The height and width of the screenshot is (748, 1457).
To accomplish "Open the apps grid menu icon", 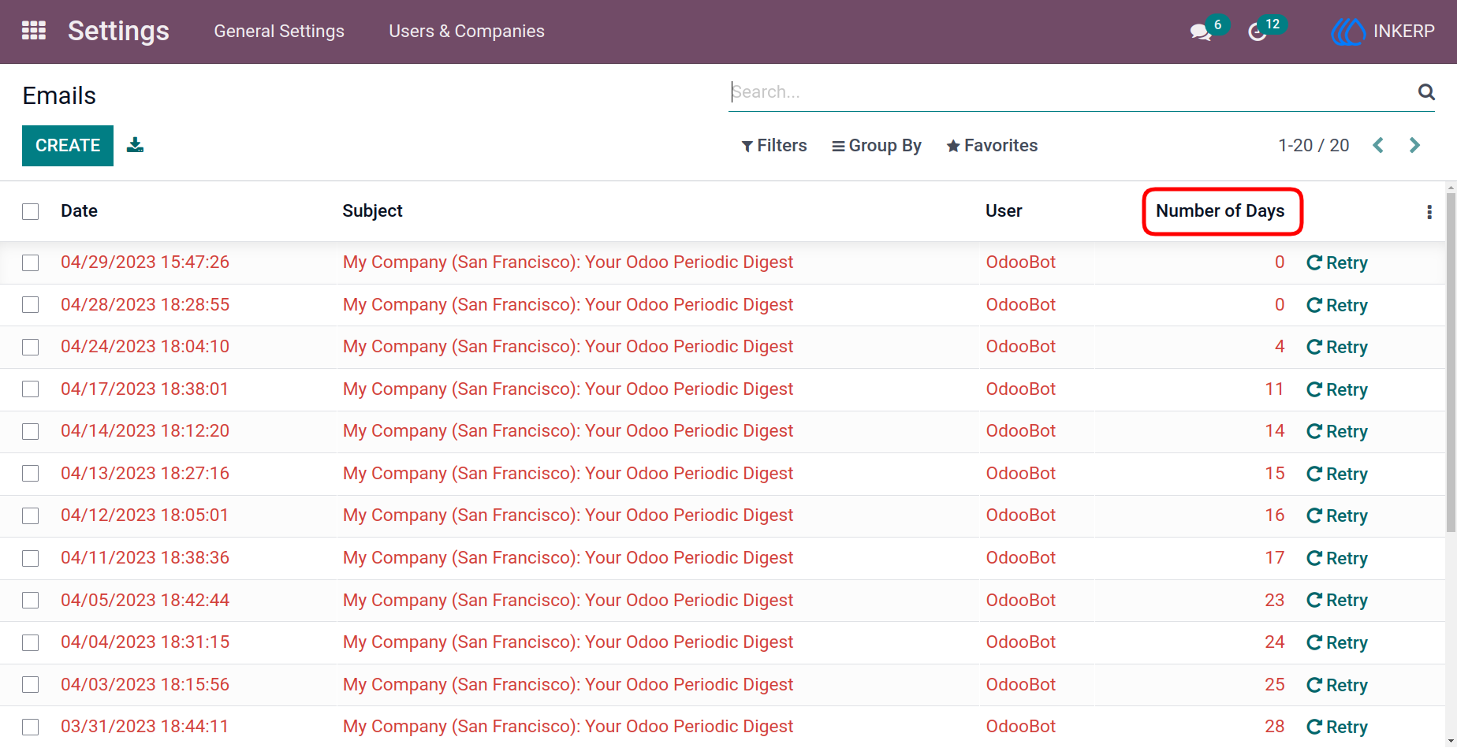I will pos(34,31).
